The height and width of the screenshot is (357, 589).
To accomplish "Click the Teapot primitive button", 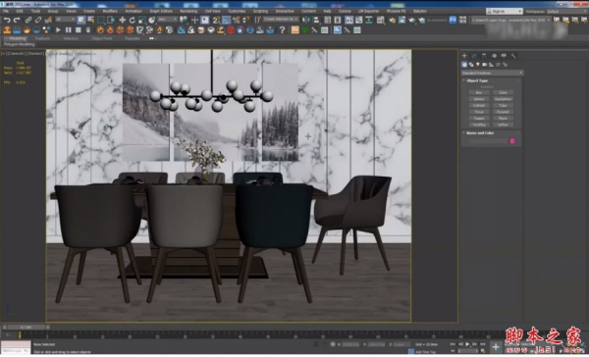I will [479, 119].
